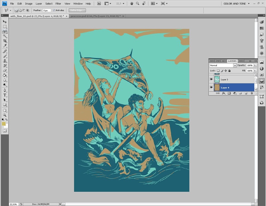Select the Crop tool
The image size is (266, 206).
tap(5, 41)
